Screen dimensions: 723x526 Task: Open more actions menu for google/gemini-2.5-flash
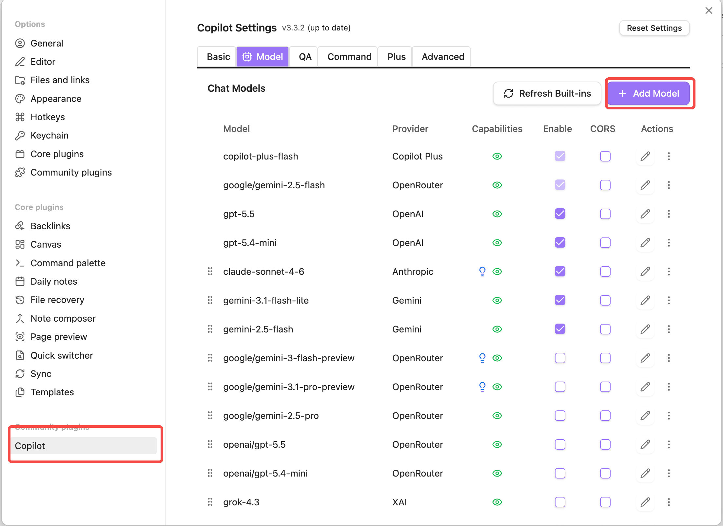(669, 185)
